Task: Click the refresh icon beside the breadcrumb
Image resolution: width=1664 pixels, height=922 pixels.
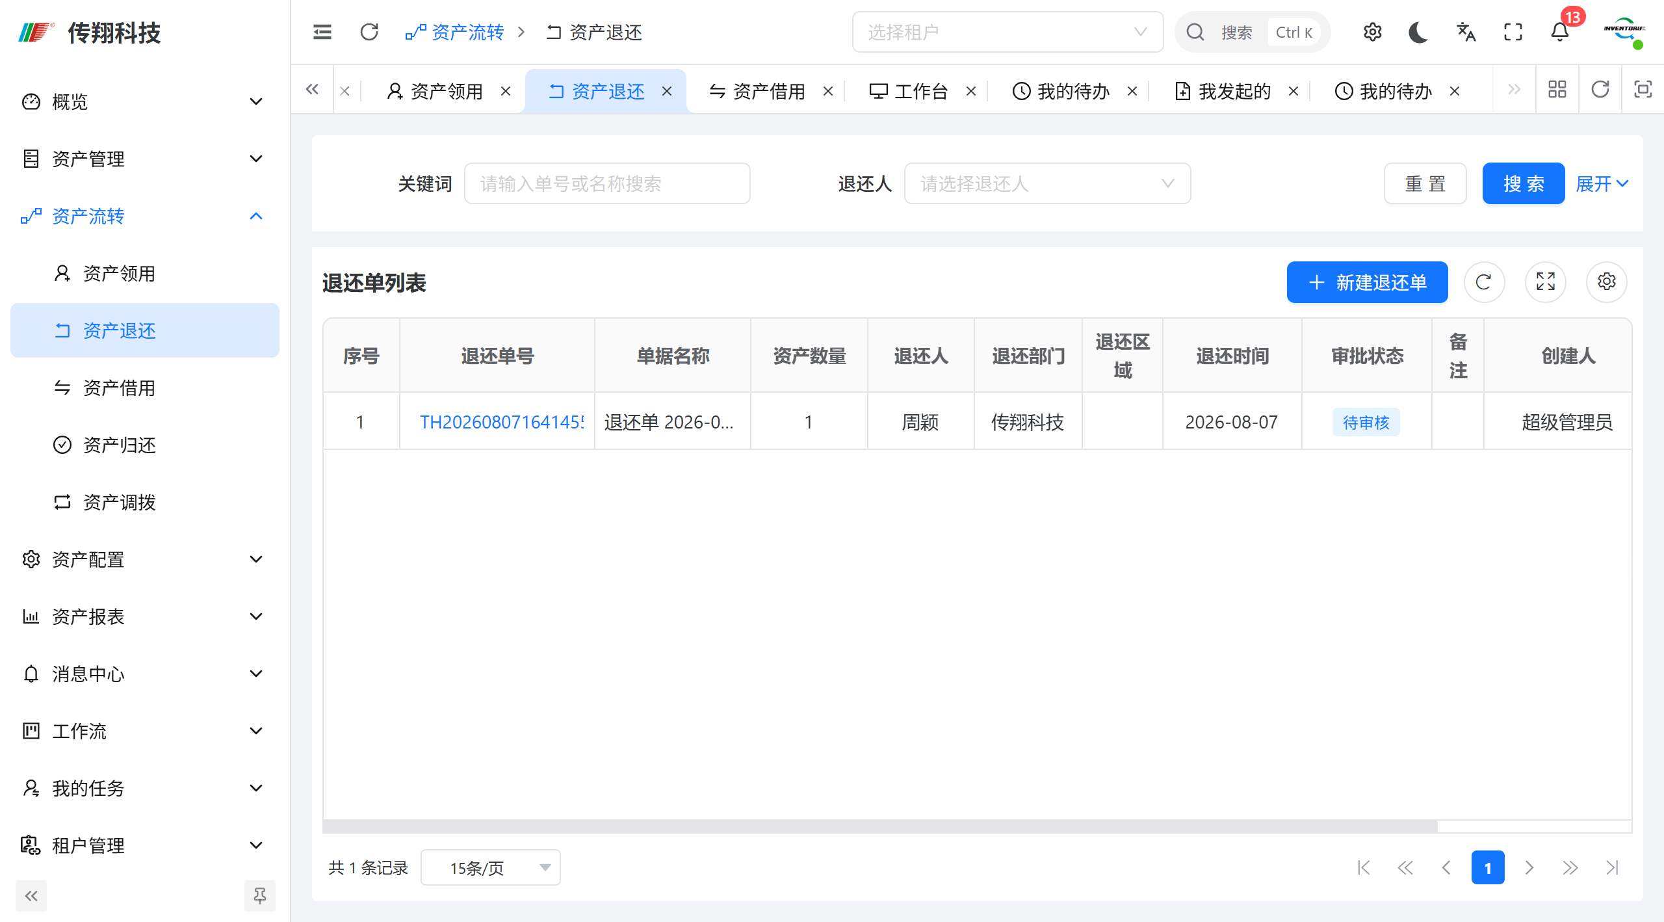Action: point(369,32)
